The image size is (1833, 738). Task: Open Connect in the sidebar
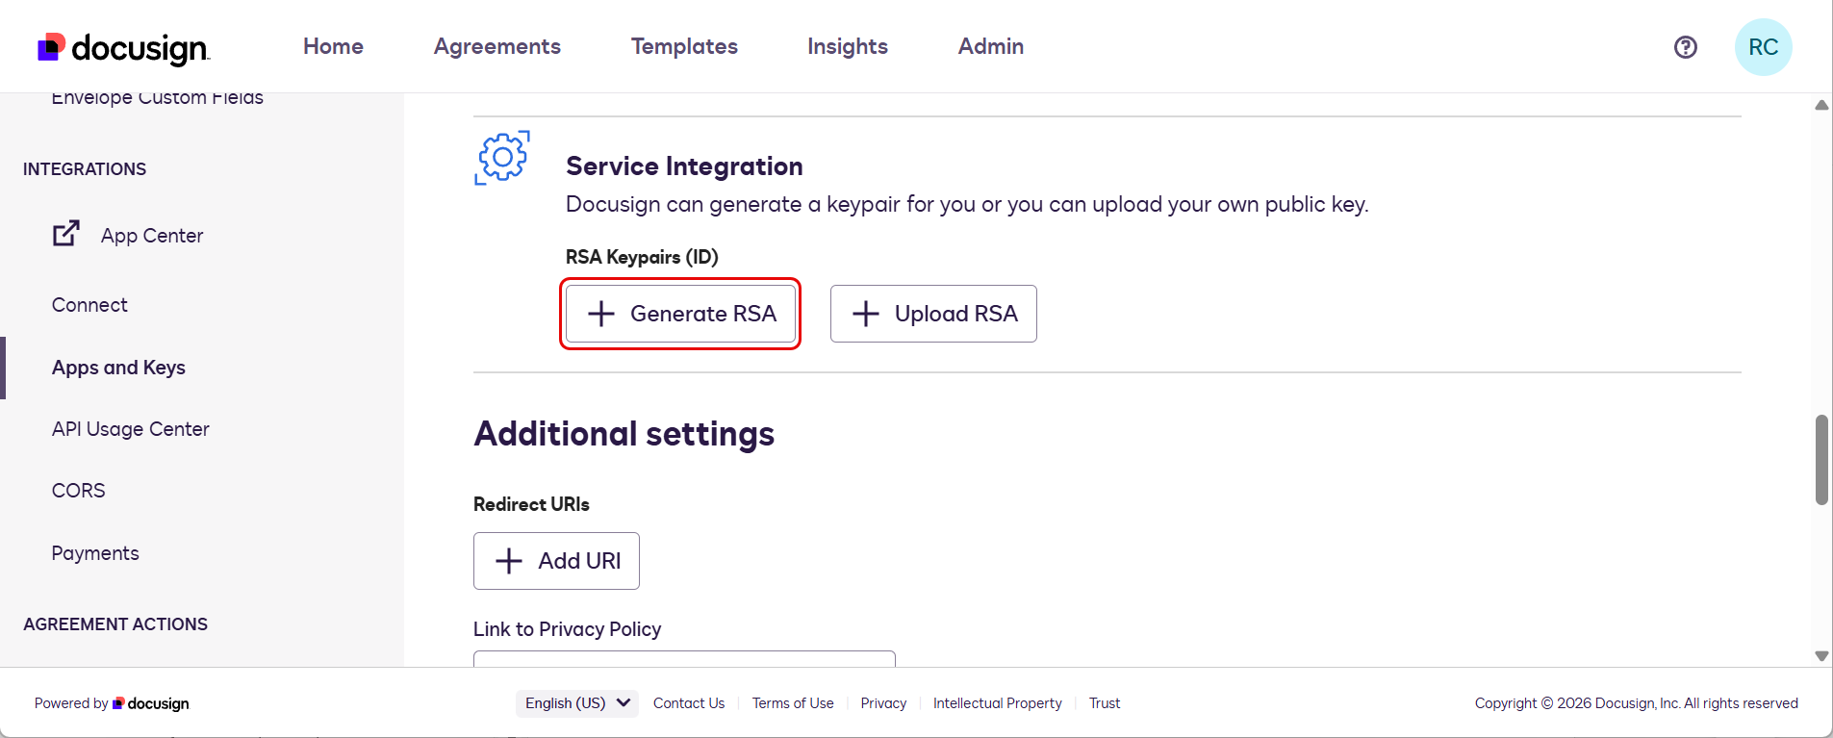(x=89, y=305)
